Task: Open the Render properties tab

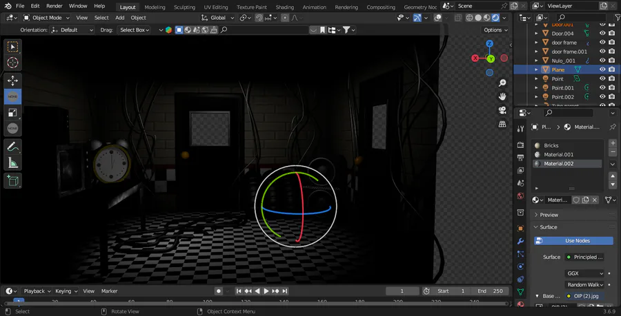Action: coord(521,145)
